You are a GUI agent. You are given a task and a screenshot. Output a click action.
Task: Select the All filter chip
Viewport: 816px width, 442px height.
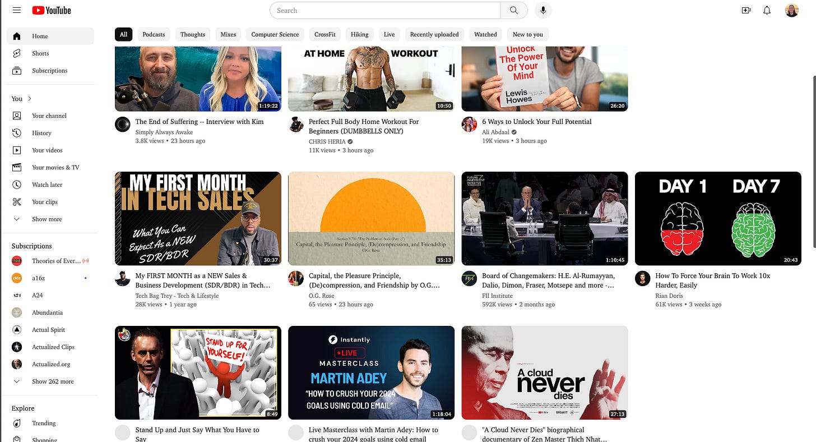pyautogui.click(x=123, y=34)
